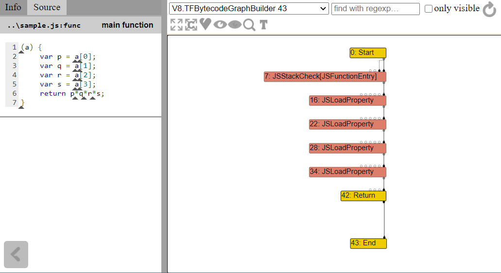Select the '43: End' graph node
This screenshot has height=273, width=501.
(x=368, y=243)
